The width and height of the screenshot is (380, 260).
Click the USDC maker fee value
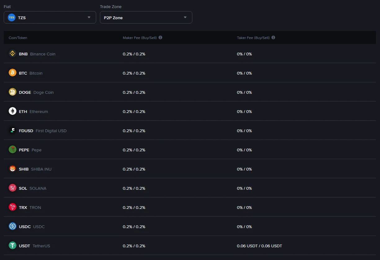tap(134, 227)
